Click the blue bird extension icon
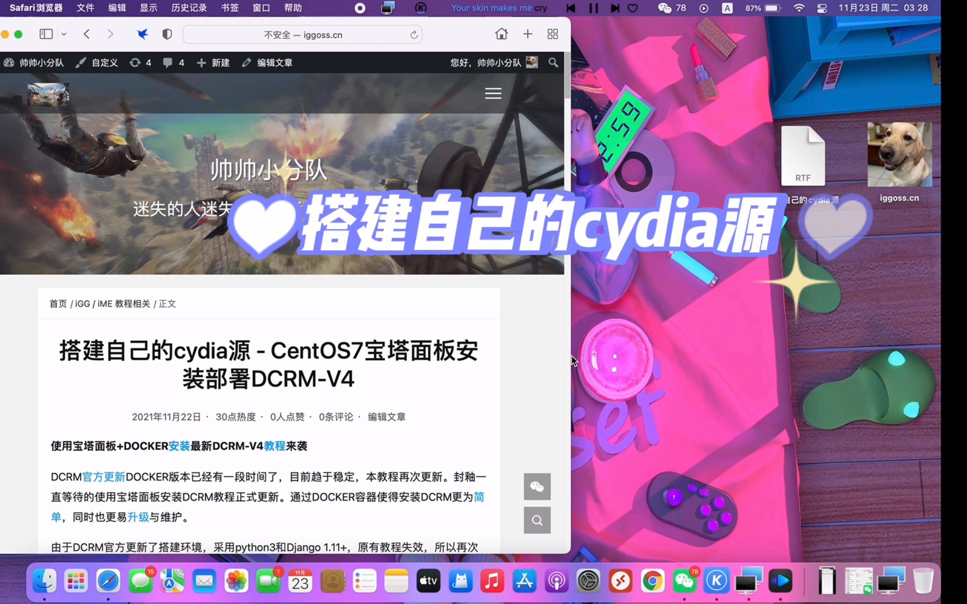967x604 pixels. 142,34
